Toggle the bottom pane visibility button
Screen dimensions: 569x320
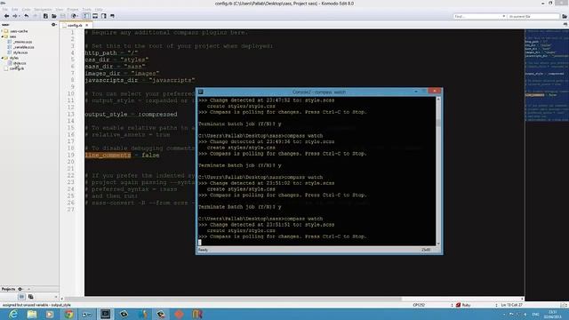[x=95, y=16]
